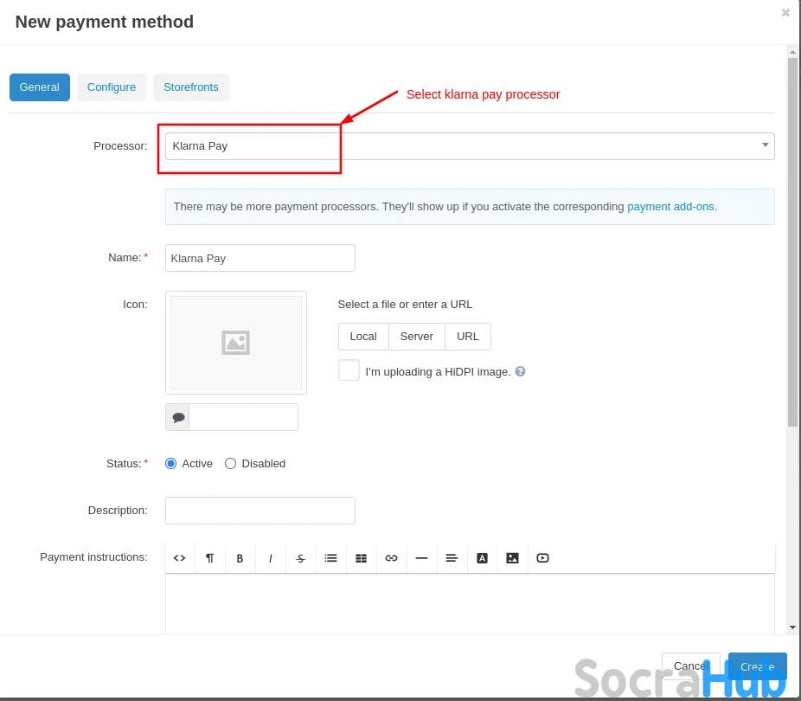Screen dimensions: 801x701
Task: Insert horizontal line in editor
Action: (x=421, y=558)
